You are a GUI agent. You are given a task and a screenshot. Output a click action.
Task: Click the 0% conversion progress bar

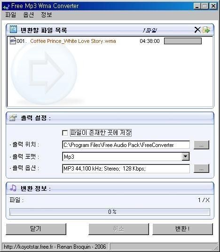point(110,212)
